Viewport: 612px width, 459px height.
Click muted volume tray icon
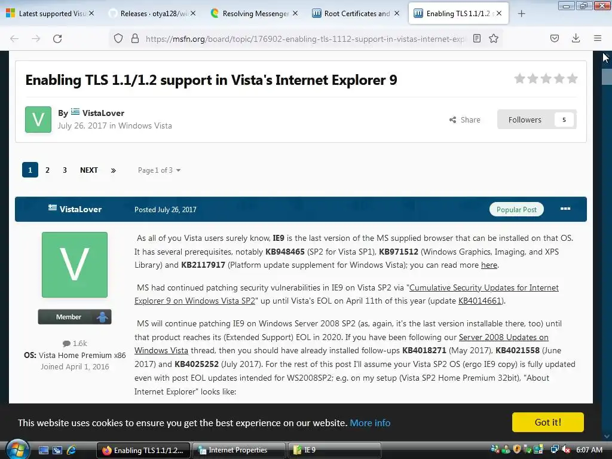coord(566,449)
